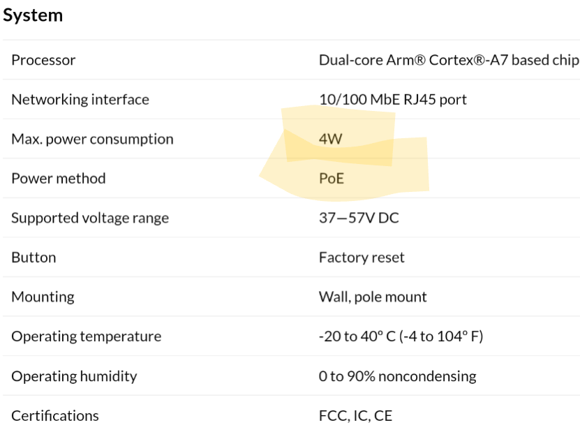Click the Factory reset value text
The width and height of the screenshot is (580, 432).
tap(362, 258)
